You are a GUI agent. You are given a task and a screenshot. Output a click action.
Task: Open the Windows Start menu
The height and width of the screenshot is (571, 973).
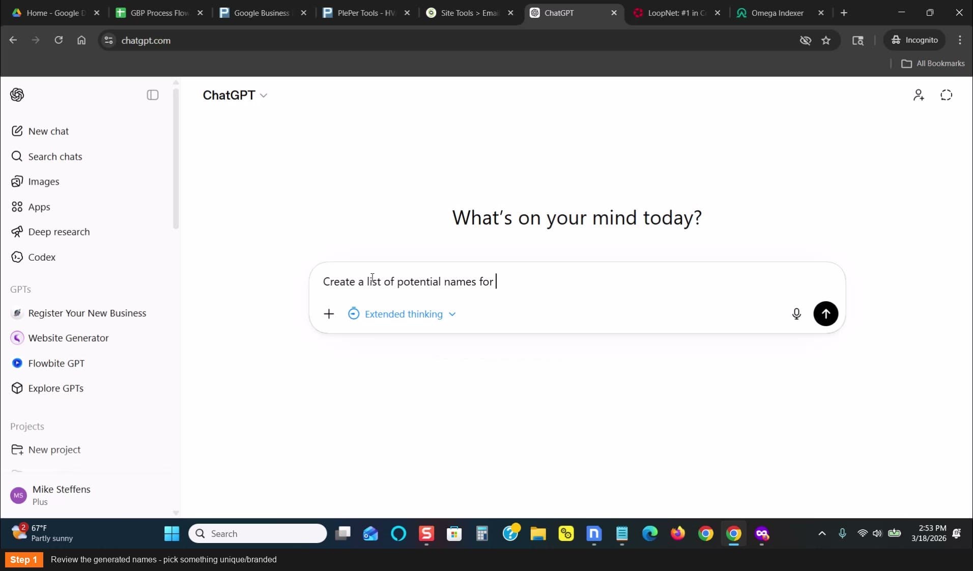point(172,533)
